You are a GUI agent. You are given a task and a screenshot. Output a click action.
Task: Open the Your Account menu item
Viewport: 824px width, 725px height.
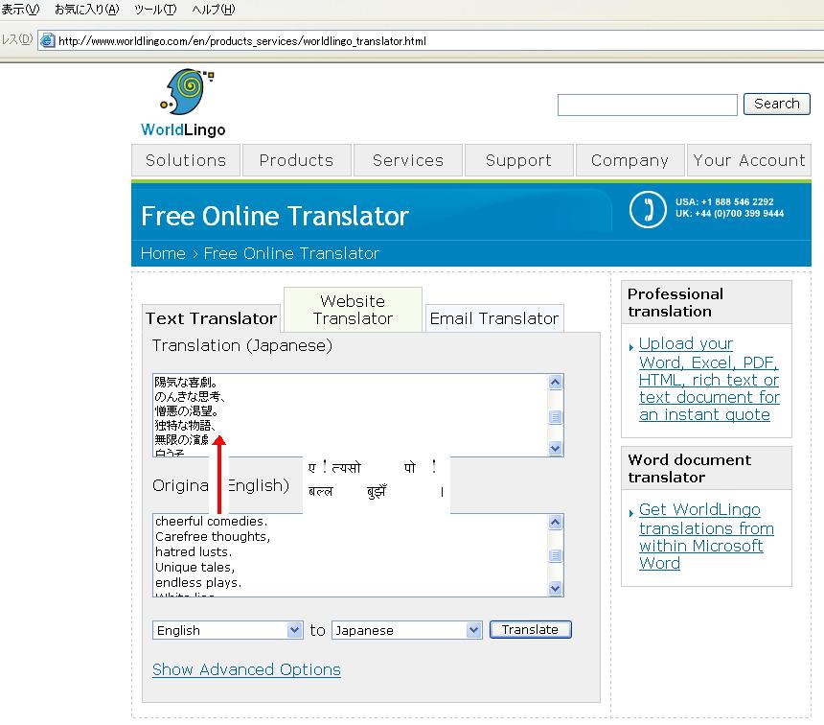(748, 160)
